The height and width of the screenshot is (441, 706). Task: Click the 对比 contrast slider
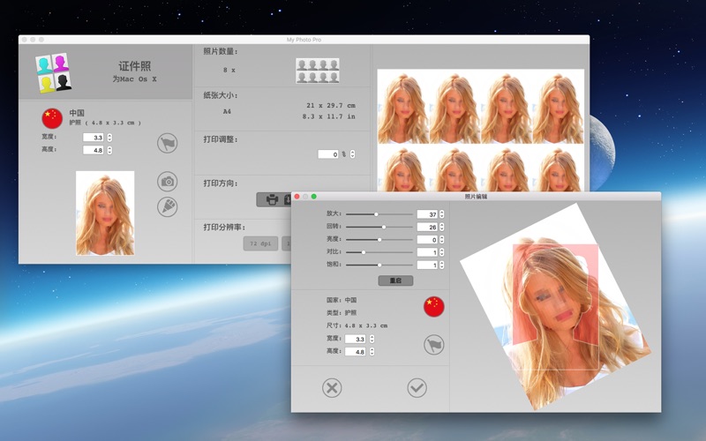point(364,252)
